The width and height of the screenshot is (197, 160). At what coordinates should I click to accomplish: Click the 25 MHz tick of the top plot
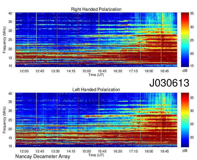click(10, 40)
